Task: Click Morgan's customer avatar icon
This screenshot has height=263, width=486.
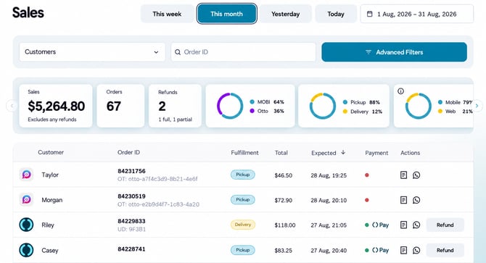Action: pyautogui.click(x=26, y=199)
